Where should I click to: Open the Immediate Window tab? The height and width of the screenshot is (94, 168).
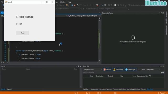(x=133, y=89)
